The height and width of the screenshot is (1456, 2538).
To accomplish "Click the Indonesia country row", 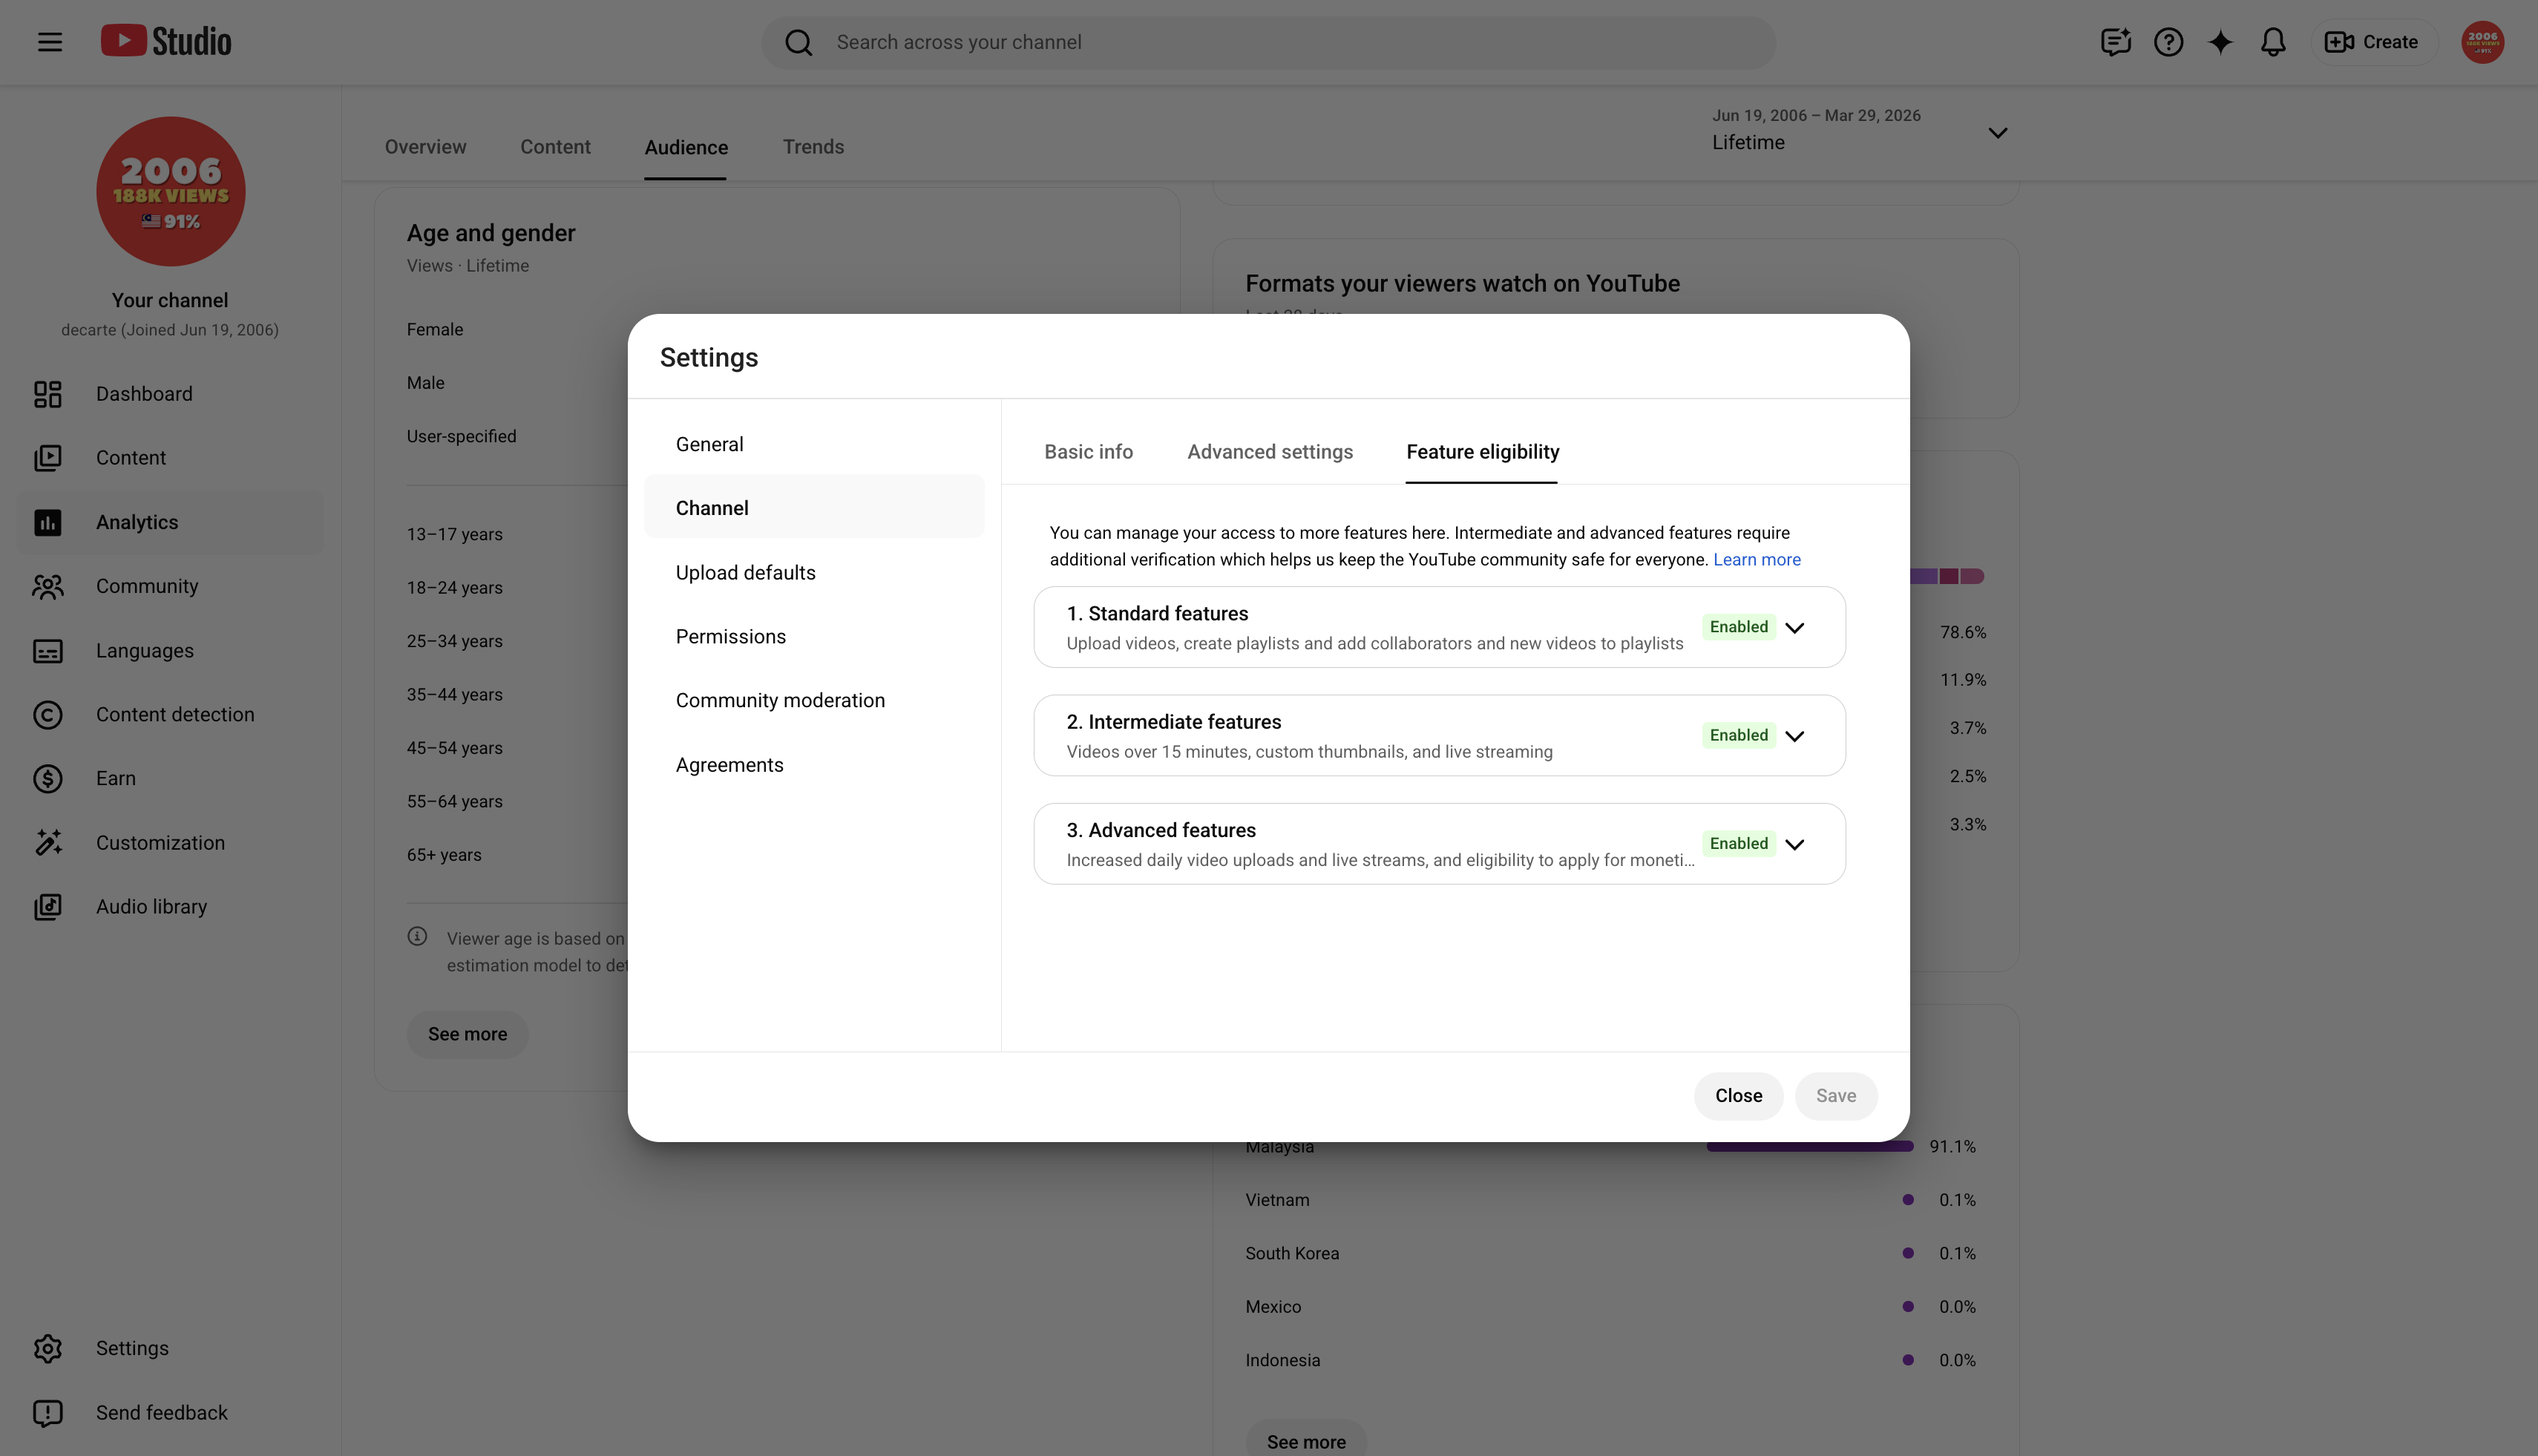I will 1610,1360.
